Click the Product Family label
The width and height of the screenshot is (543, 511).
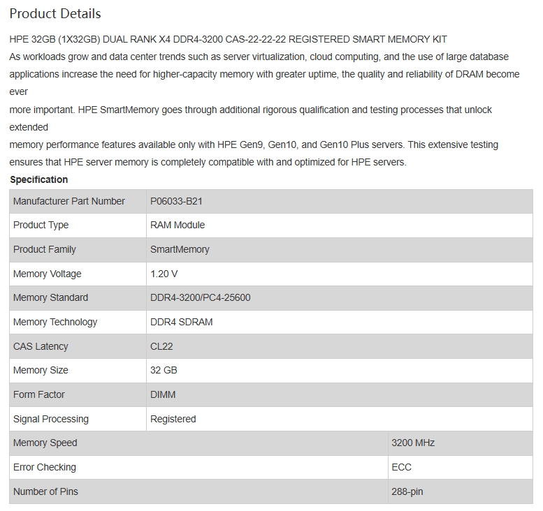pos(44,249)
